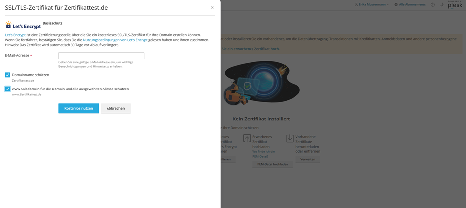Uncheck 'Domainname schützen' checkbox
The image size is (466, 208).
coord(8,75)
